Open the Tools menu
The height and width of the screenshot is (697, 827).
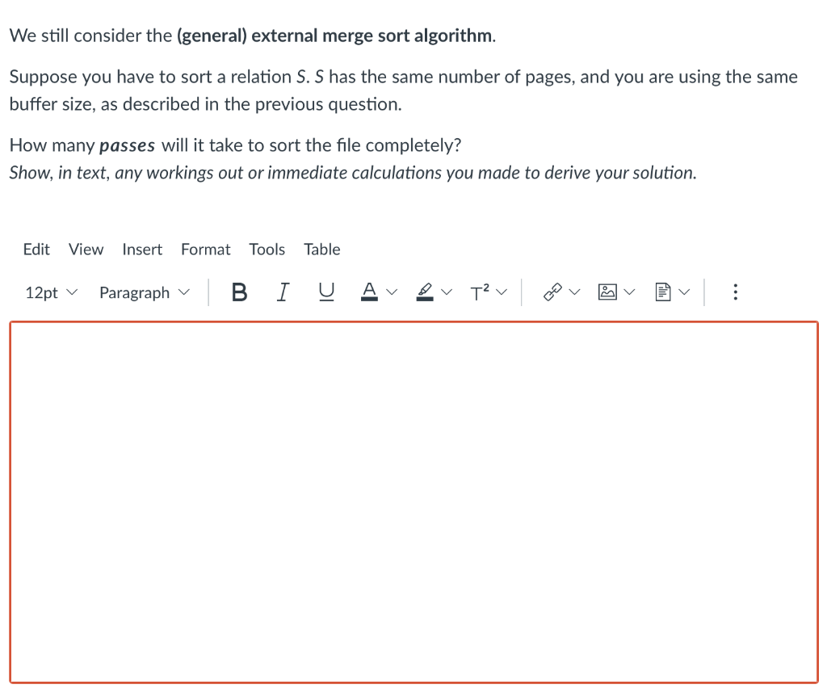point(267,249)
